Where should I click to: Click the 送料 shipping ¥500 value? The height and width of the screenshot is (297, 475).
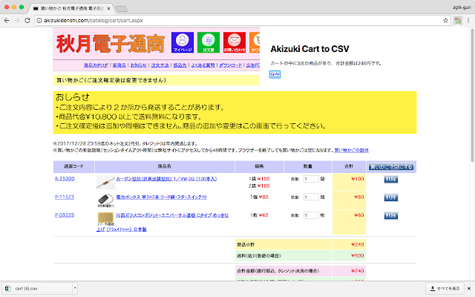(x=358, y=255)
